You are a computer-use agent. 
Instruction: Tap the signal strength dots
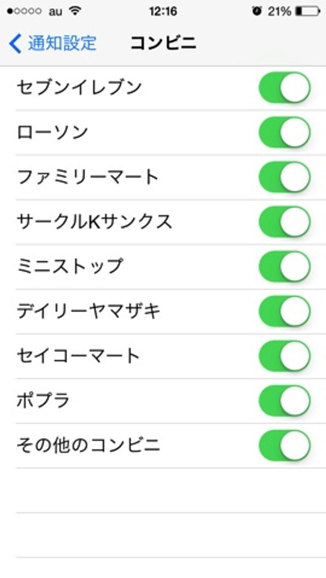coord(24,12)
